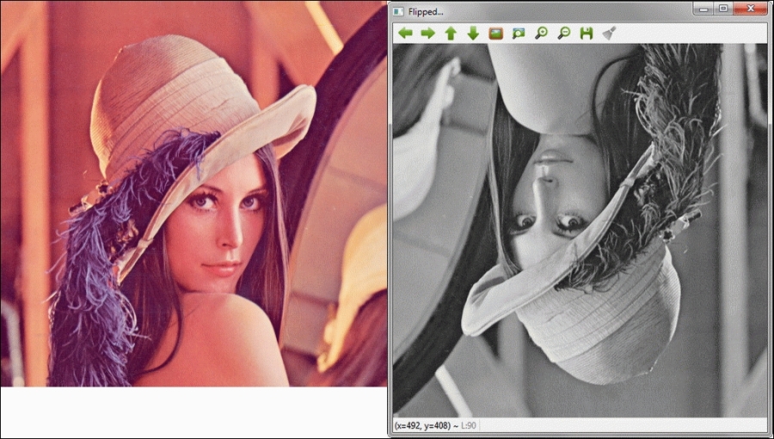Pan image up with the up arrow
774x439 pixels.
(x=451, y=33)
